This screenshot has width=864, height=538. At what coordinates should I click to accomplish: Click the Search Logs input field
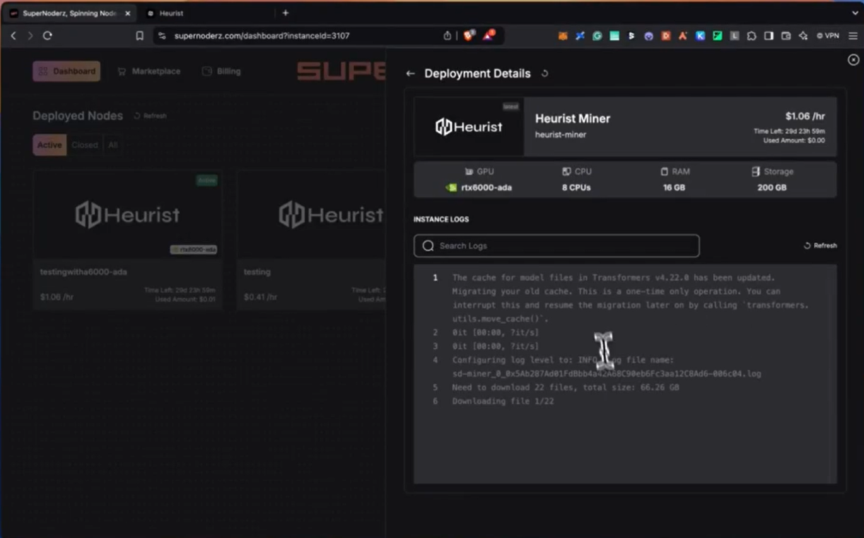pyautogui.click(x=556, y=246)
